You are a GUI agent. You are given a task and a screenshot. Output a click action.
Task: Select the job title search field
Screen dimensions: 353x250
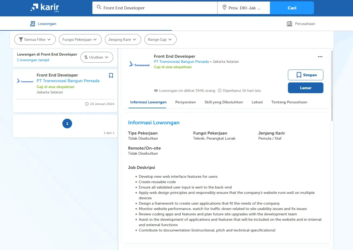tap(155, 8)
